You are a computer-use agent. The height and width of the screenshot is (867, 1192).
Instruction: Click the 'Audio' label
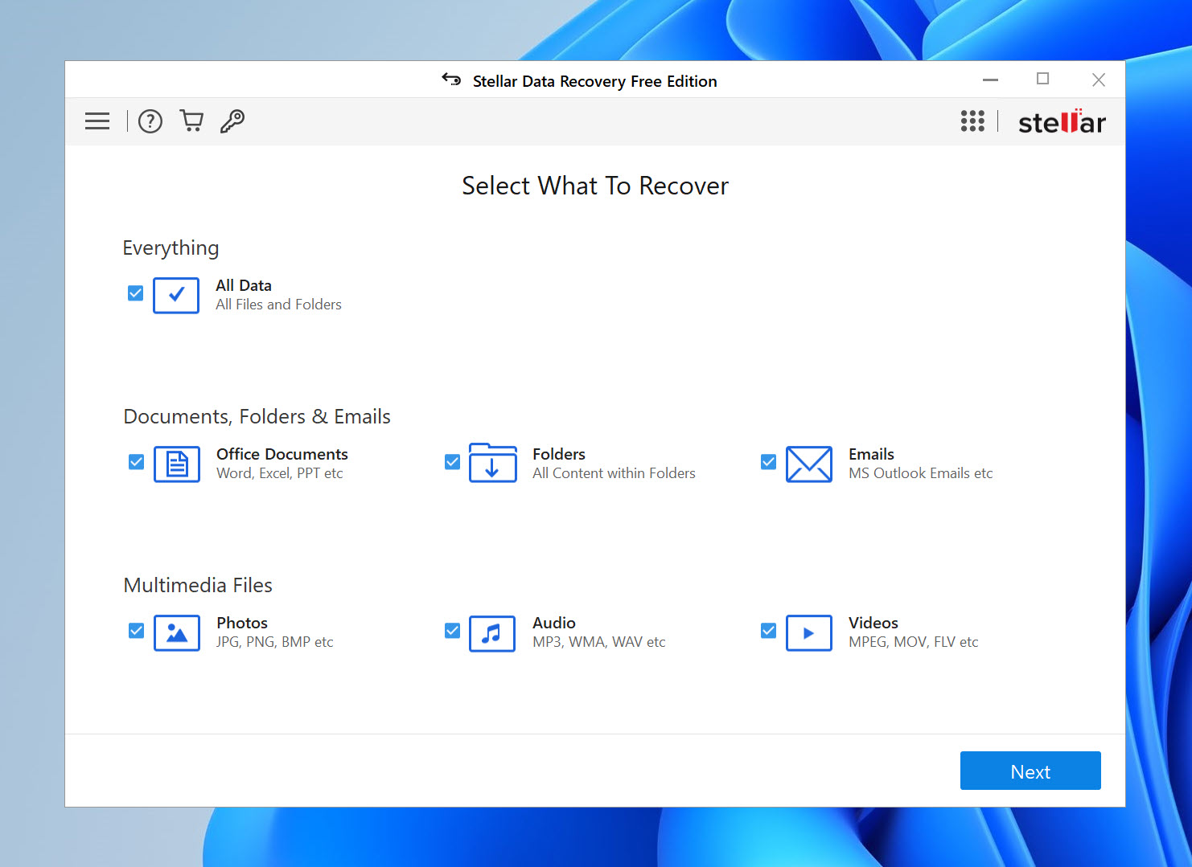click(554, 623)
